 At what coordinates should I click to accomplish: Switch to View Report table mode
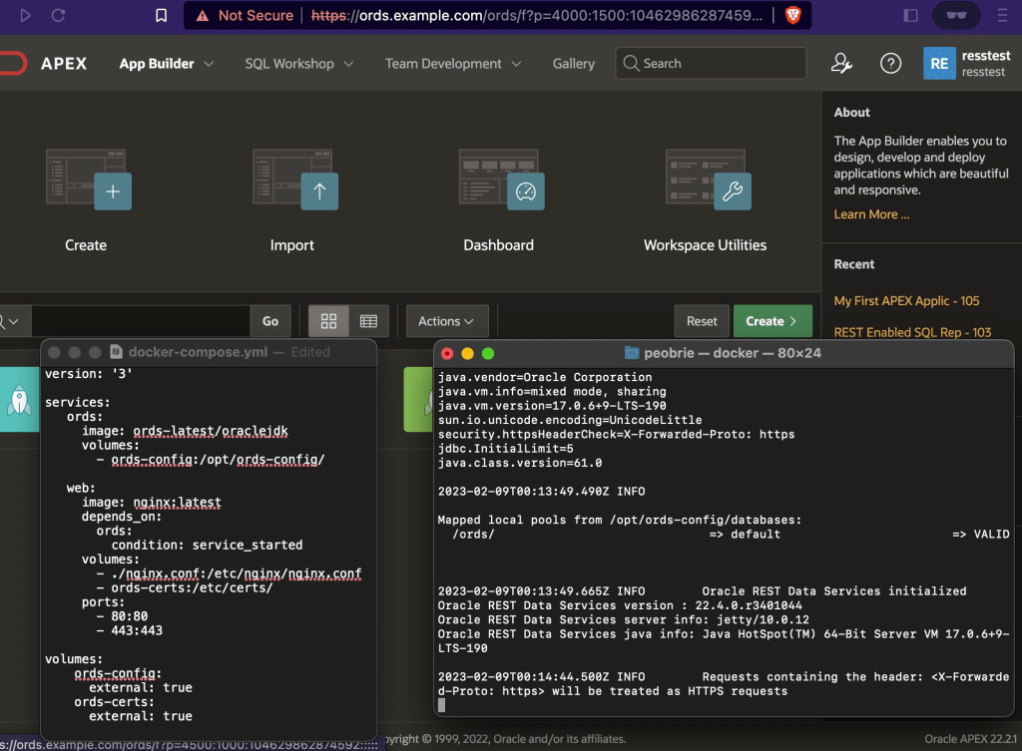(368, 321)
